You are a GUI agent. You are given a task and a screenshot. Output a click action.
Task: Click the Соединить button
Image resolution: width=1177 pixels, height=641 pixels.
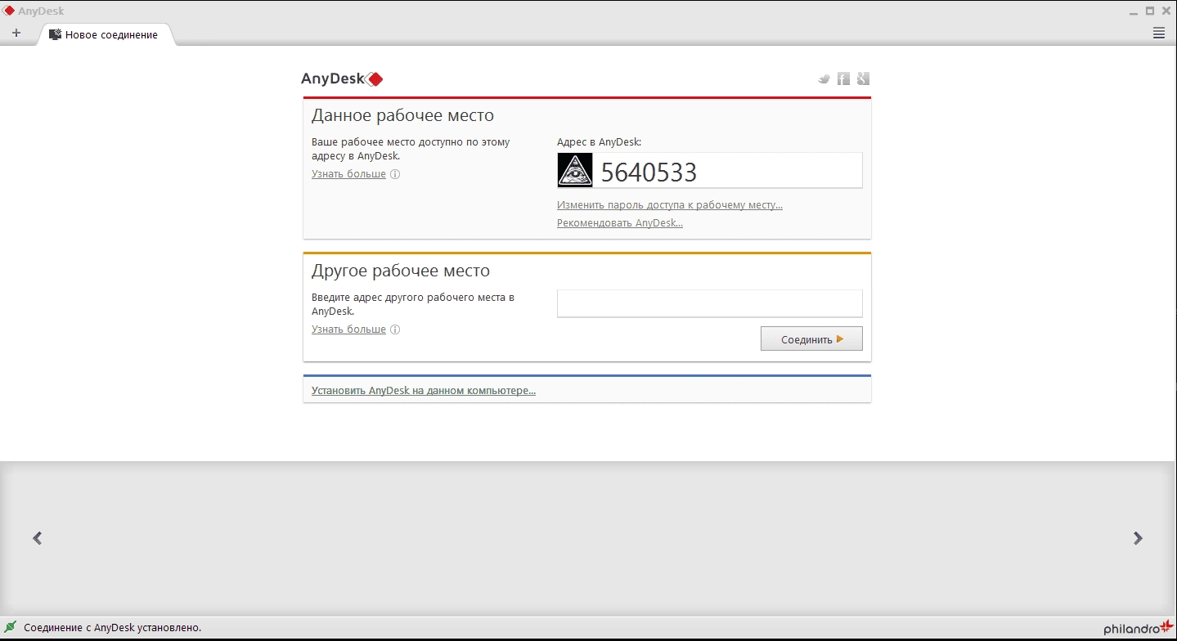811,339
